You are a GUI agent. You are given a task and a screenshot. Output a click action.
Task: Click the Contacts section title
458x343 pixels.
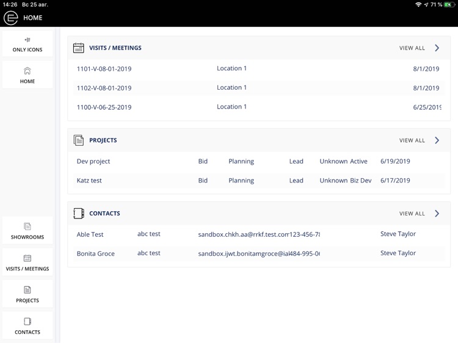(x=104, y=214)
